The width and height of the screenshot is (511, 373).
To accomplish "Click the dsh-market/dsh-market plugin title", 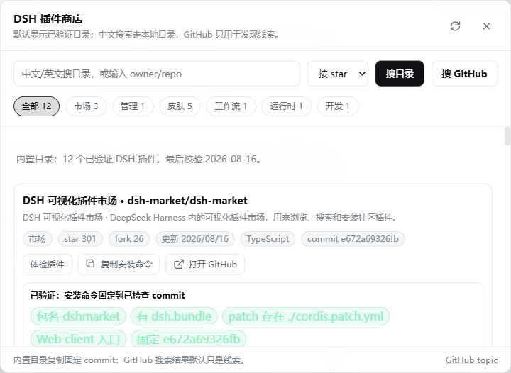I will 135,201.
